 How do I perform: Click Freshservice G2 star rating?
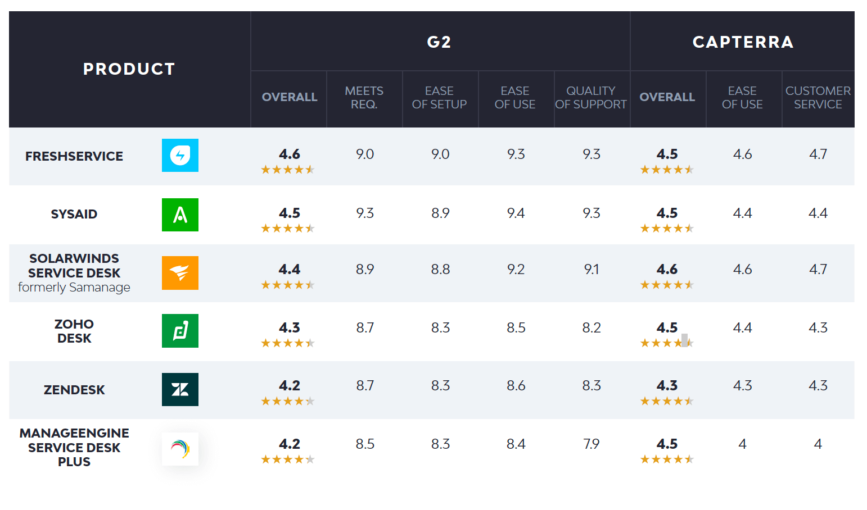287,170
